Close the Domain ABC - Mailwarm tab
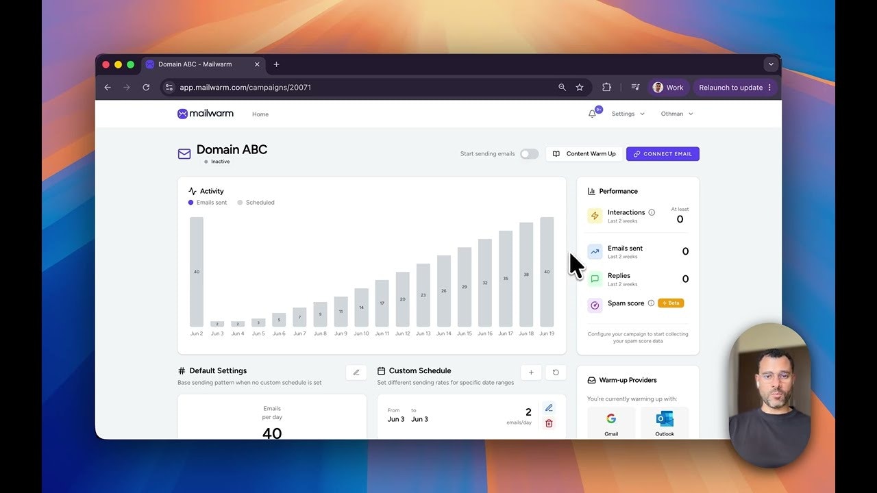Viewport: 877px width, 493px height. [x=257, y=64]
